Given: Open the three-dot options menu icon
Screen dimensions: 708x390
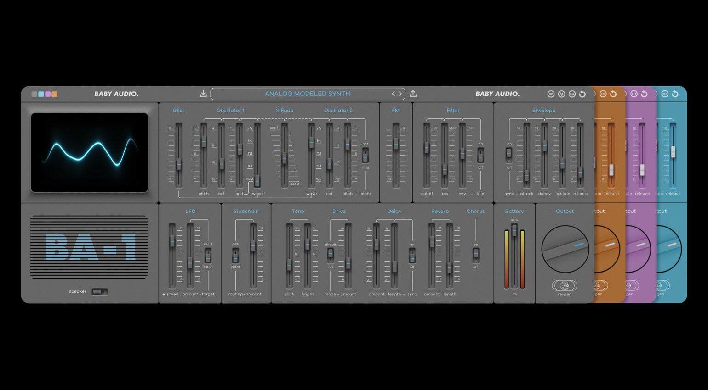Looking at the screenshot, I should [572, 94].
